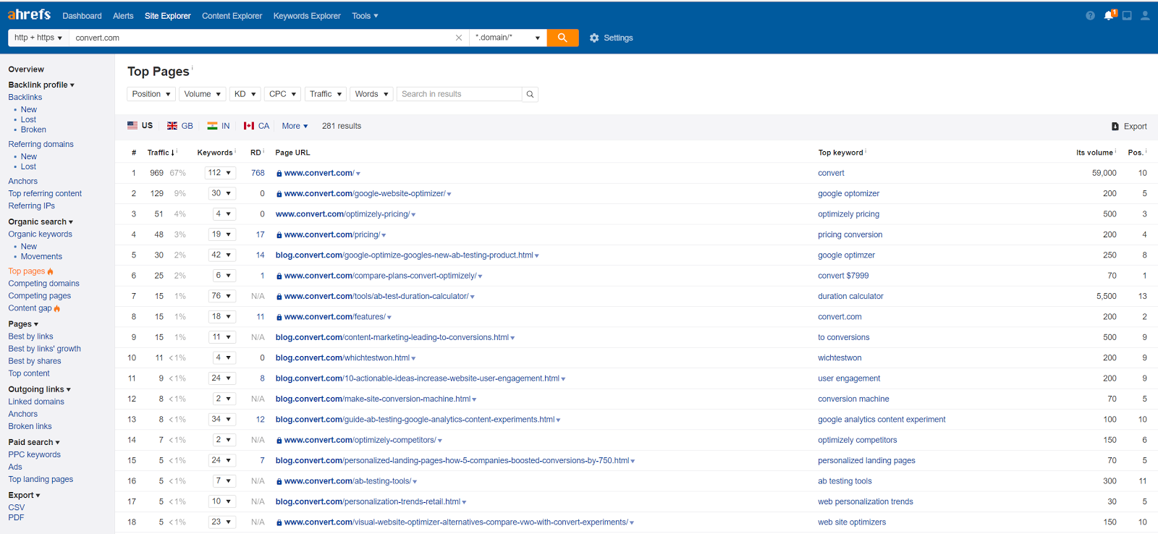Collapse the Paid search section
The width and height of the screenshot is (1158, 534).
(34, 442)
